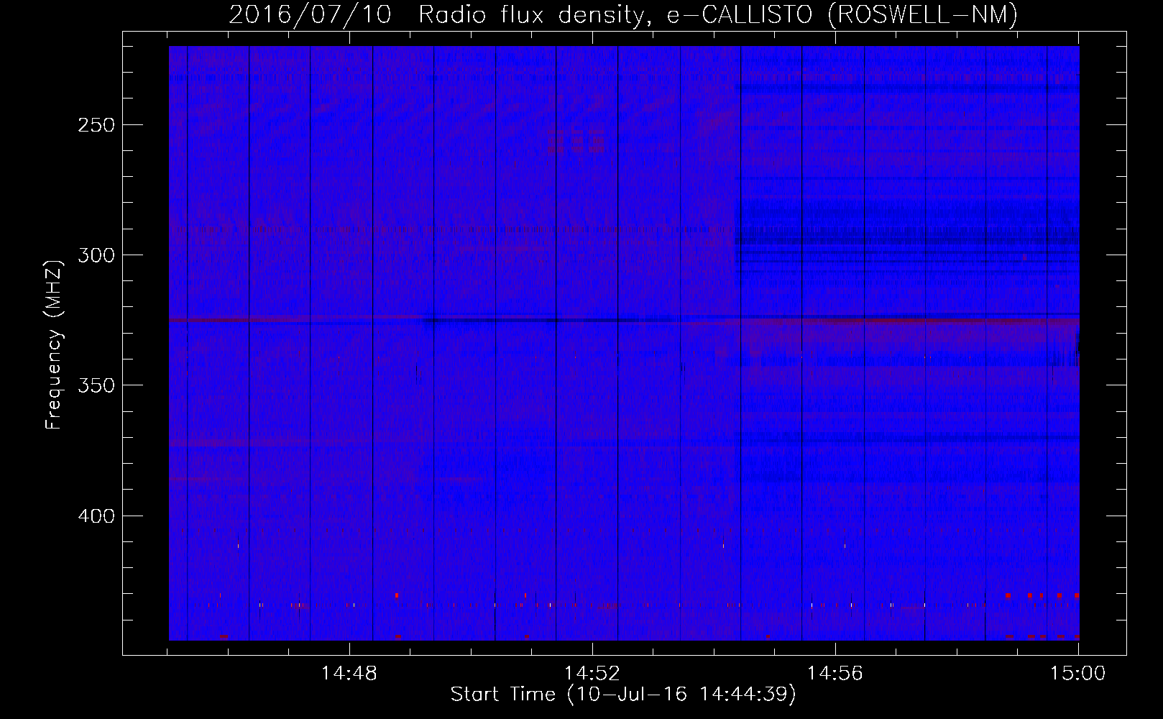Click the 14:52 time tick label
Viewport: 1163px width, 719px height.
coord(592,674)
